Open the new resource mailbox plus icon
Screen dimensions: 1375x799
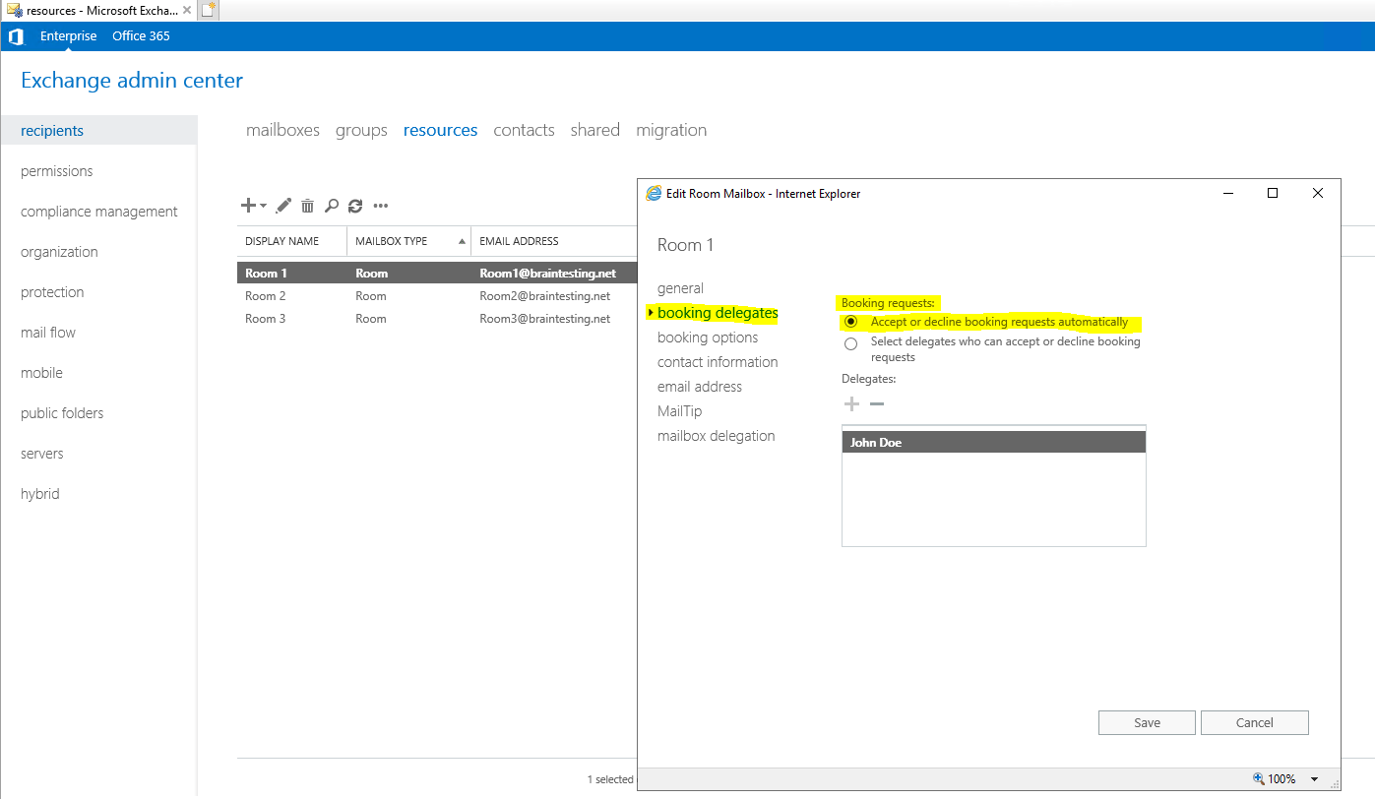246,206
